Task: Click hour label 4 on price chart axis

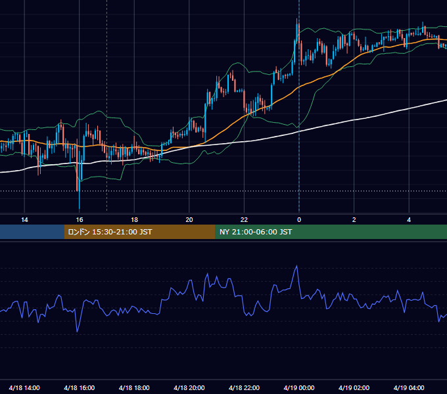Action: click(409, 219)
